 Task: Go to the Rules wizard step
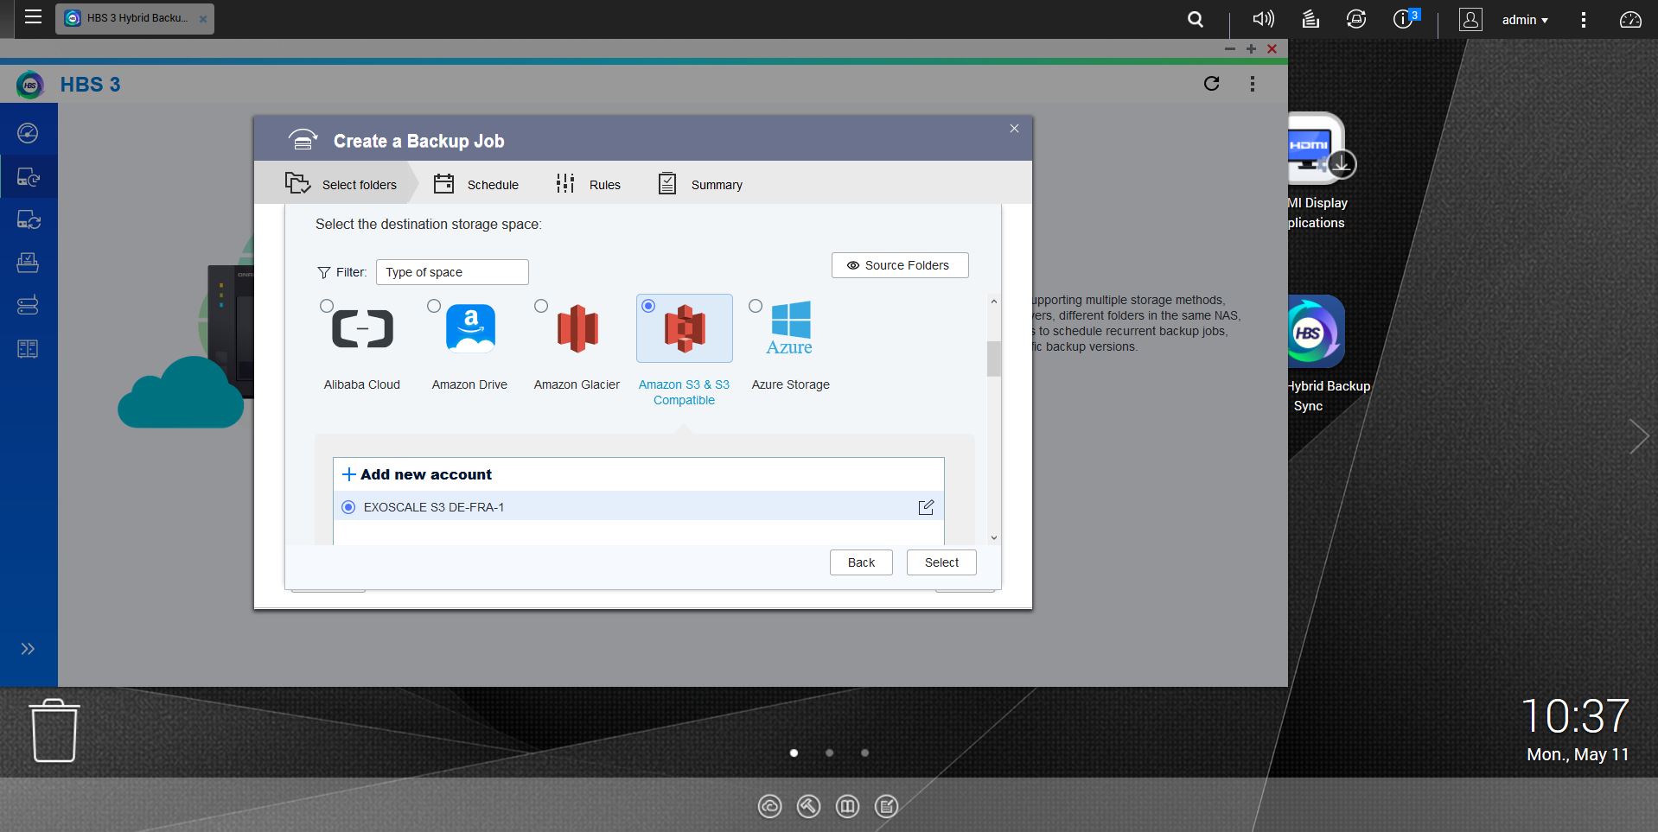(x=589, y=184)
